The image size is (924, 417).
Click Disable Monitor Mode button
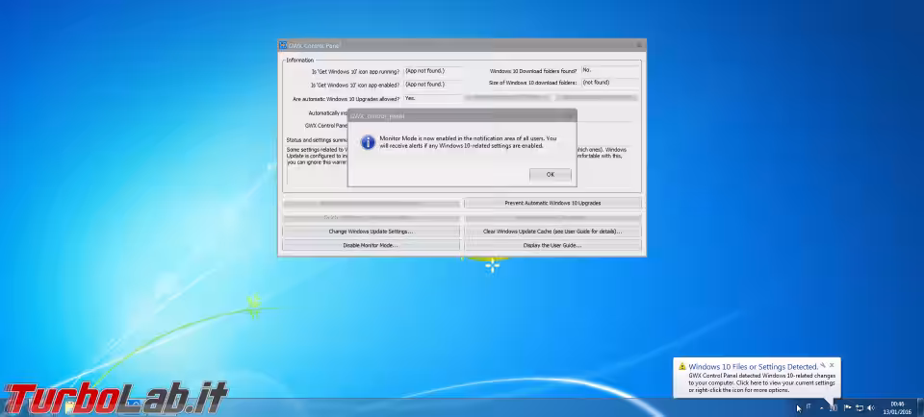372,245
